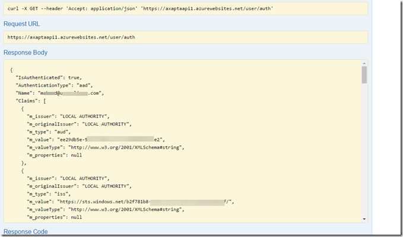Click the first "m_issuer": "LOCAL AUTHORITY" line
Image resolution: width=403 pixels, height=237 pixels.
pos(68,117)
